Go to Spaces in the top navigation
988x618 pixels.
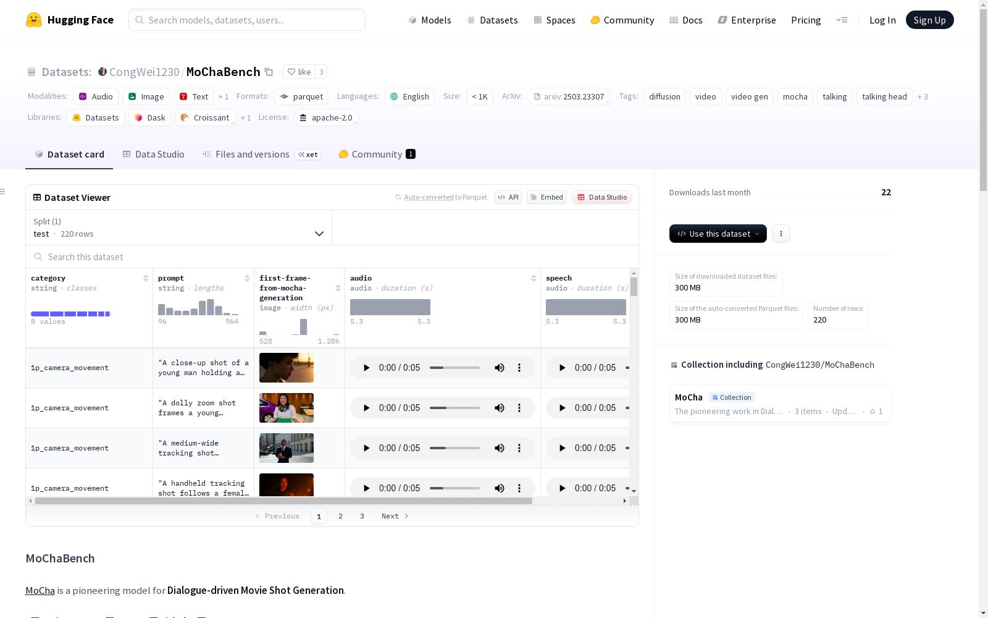tap(555, 20)
